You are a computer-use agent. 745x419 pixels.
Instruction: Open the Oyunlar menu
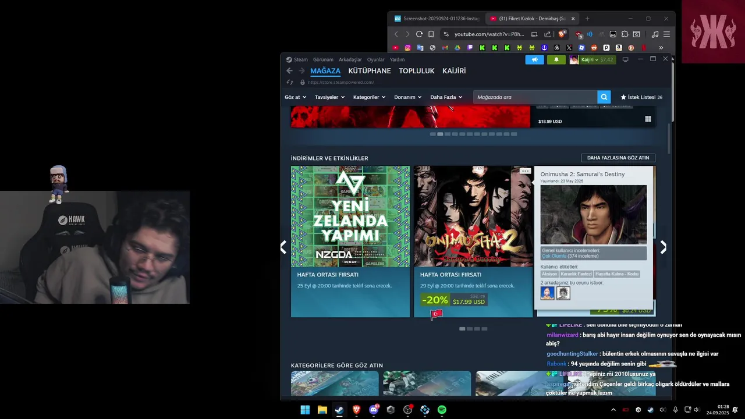click(375, 59)
